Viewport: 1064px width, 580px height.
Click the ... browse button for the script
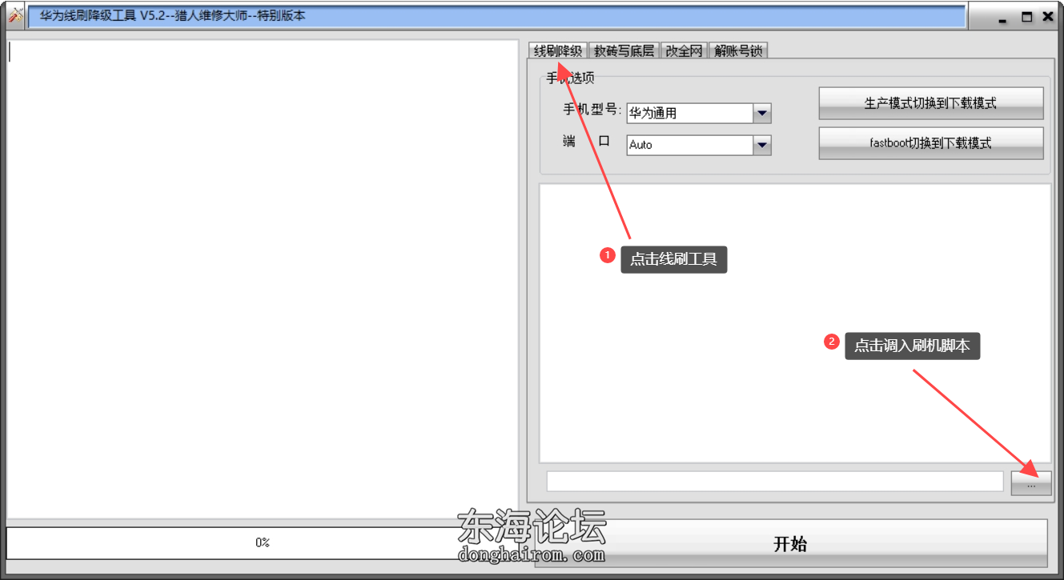point(1031,482)
